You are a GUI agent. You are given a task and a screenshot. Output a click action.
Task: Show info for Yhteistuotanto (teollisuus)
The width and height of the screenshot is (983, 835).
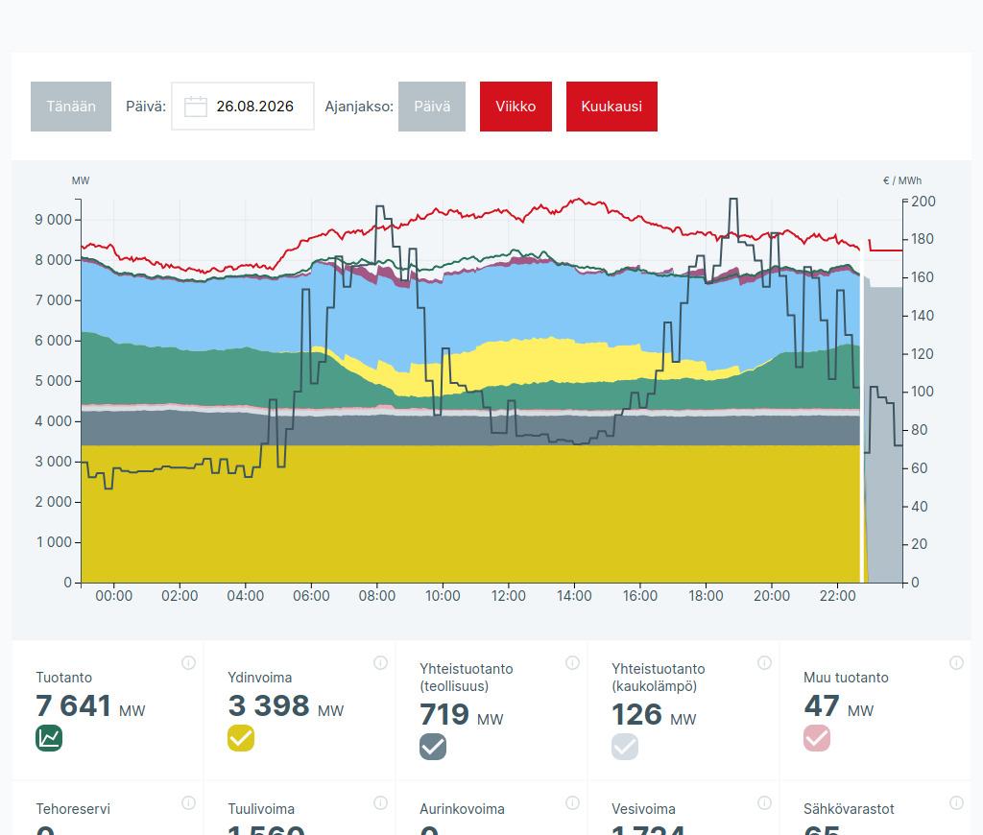click(572, 662)
